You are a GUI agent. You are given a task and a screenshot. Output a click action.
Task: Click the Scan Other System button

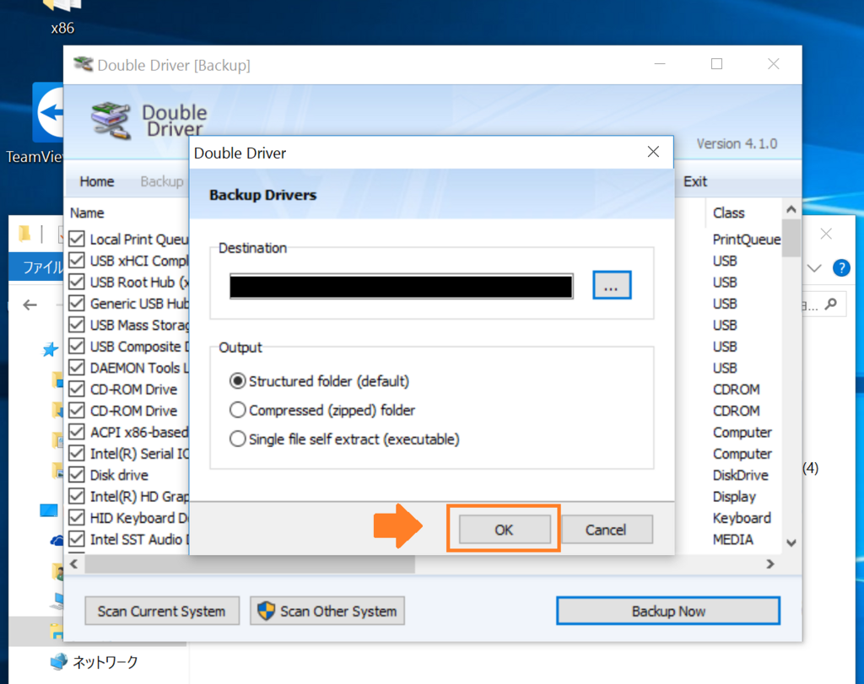(x=327, y=611)
